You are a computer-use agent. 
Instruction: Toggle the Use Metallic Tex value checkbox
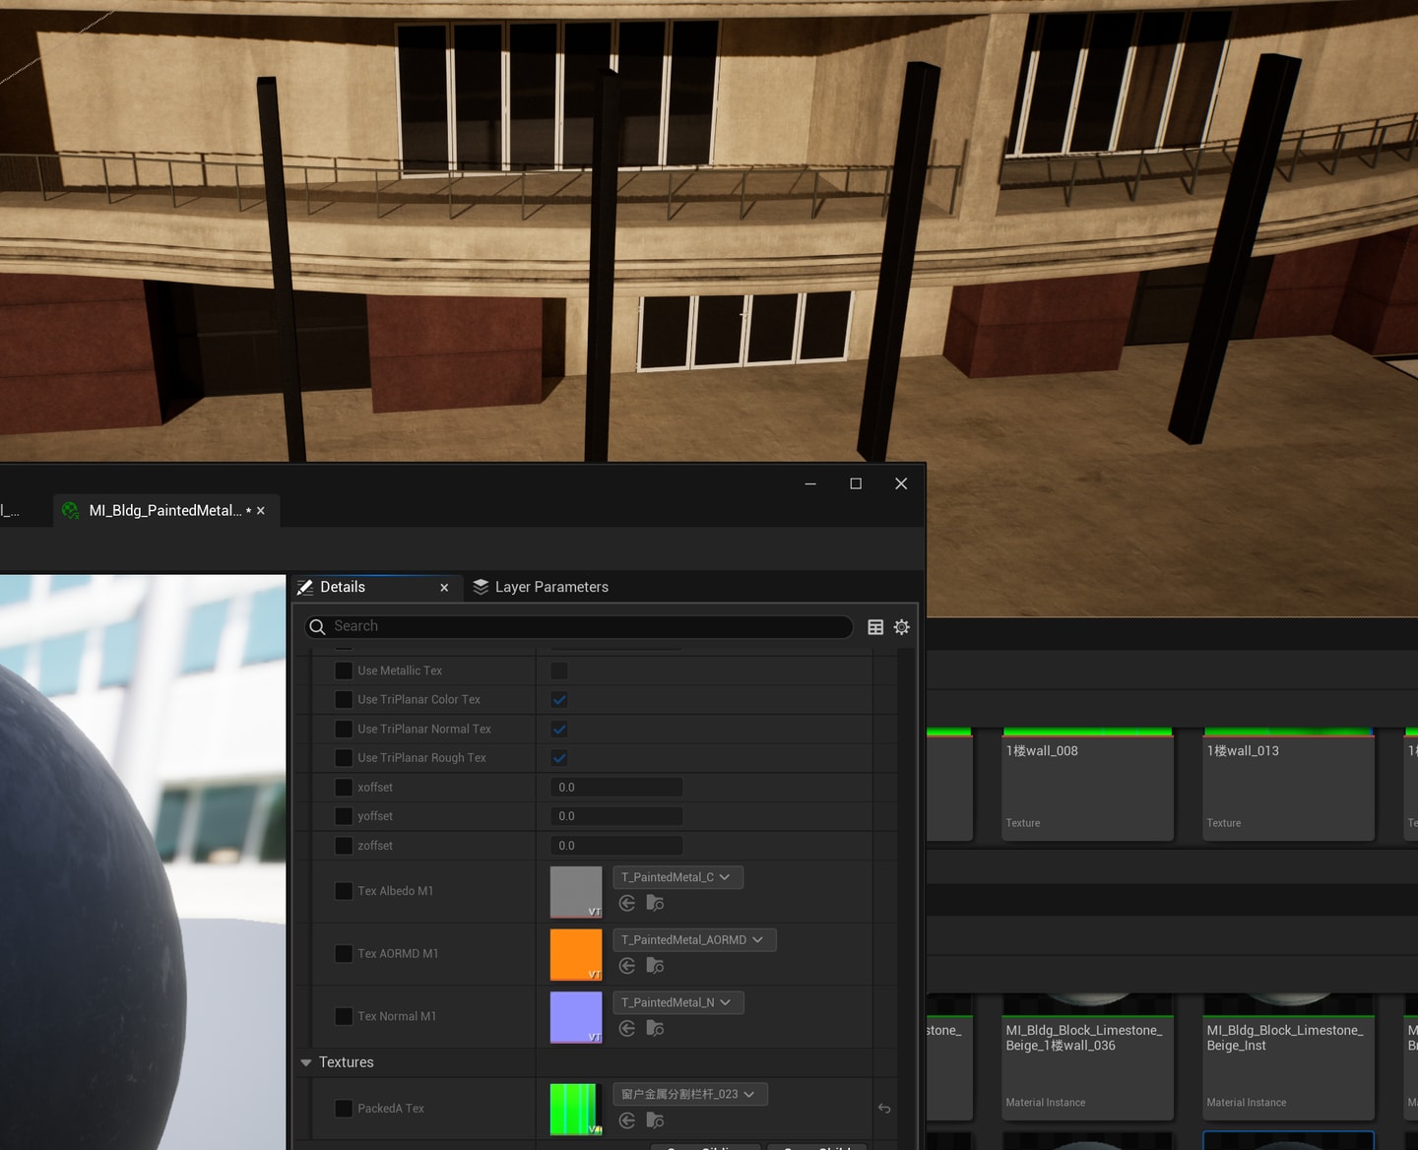pyautogui.click(x=559, y=671)
